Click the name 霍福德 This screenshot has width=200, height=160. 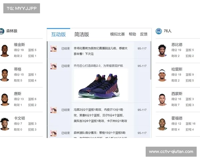pos(177,118)
